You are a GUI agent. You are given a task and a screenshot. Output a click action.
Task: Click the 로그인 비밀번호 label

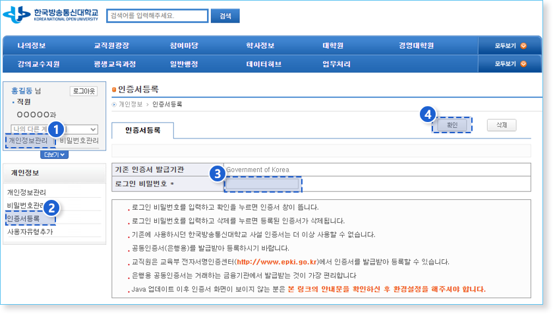(x=144, y=184)
